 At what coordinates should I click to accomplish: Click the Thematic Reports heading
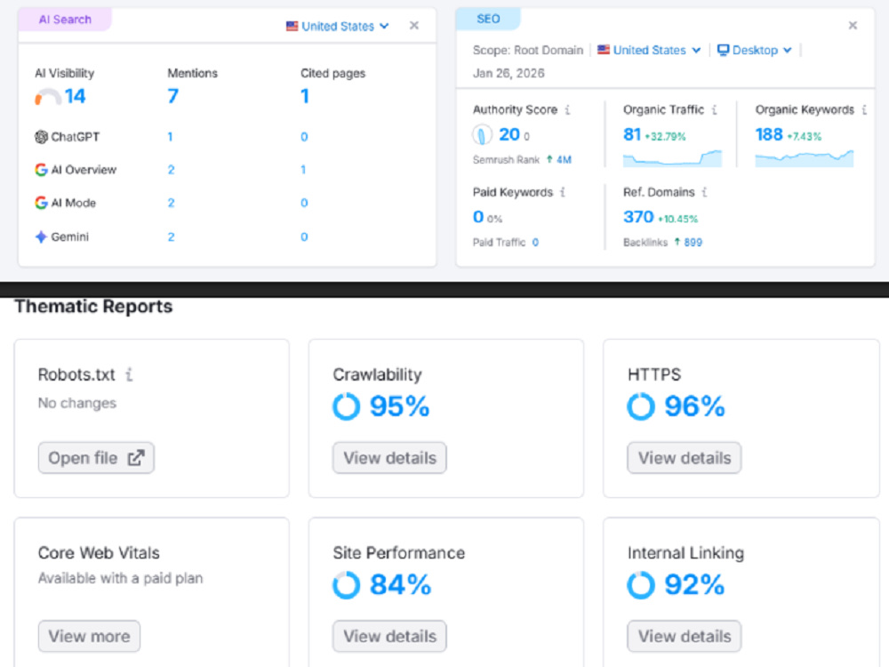click(93, 306)
